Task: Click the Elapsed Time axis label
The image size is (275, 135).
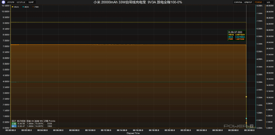Action: pos(133,133)
